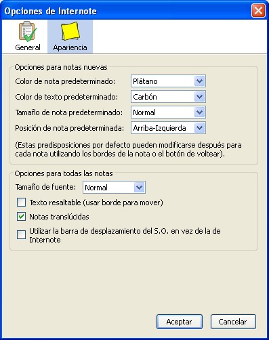269x340 pixels.
Task: Click the arrow of font size combo box
Action: click(x=139, y=187)
